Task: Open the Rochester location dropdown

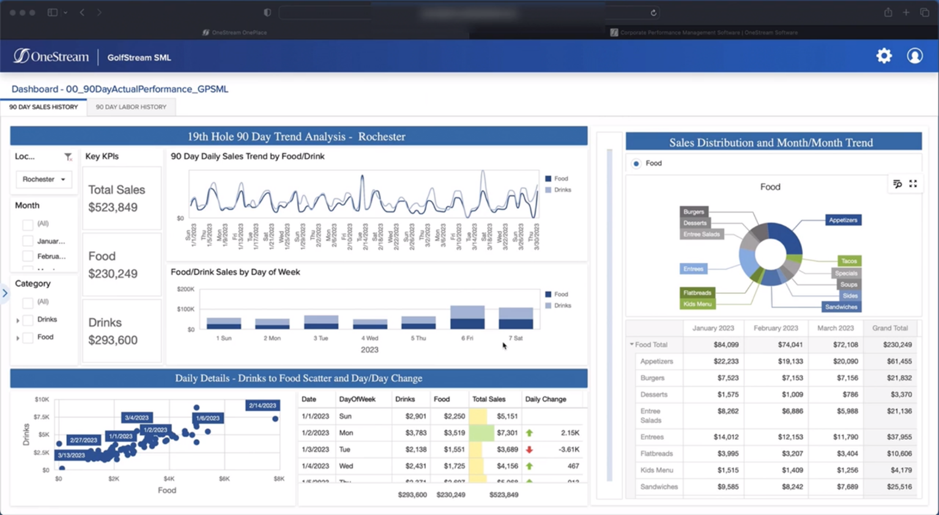Action: [x=43, y=180]
